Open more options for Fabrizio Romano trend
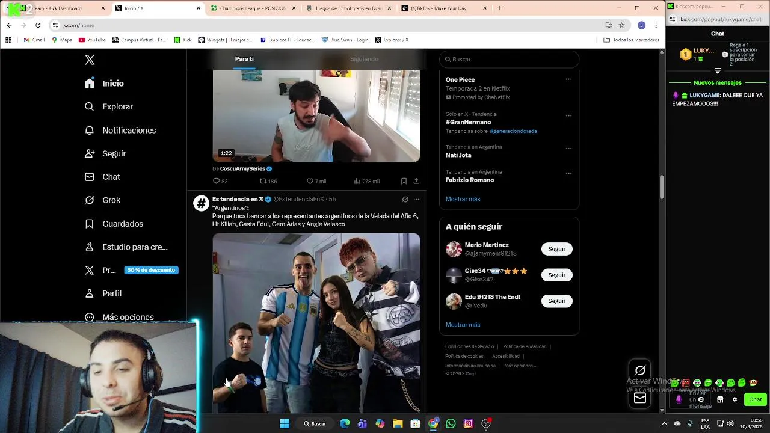 pos(568,173)
